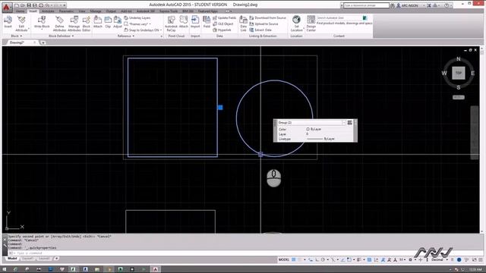Click the Insert block icon in ribbon
This screenshot has width=486, height=273.
coord(8,22)
